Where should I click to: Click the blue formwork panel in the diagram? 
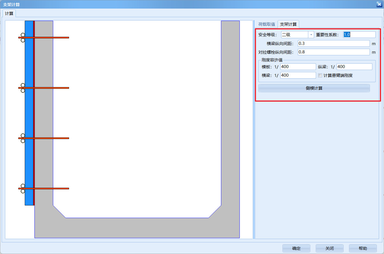tap(29, 113)
